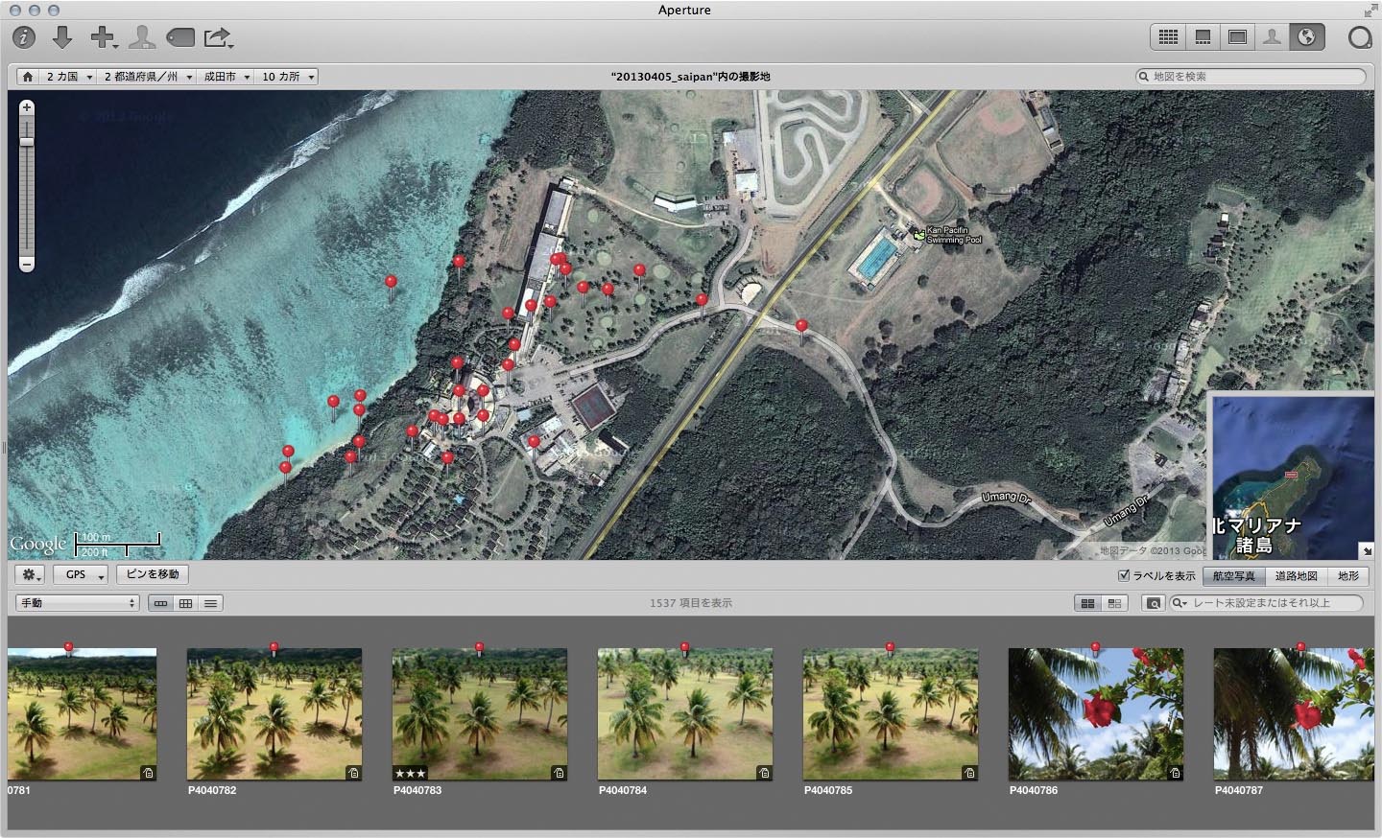Viewport: 1382px width, 838px height.
Task: Toggle the ラベルを表示 labels checkbox
Action: pos(1124,575)
